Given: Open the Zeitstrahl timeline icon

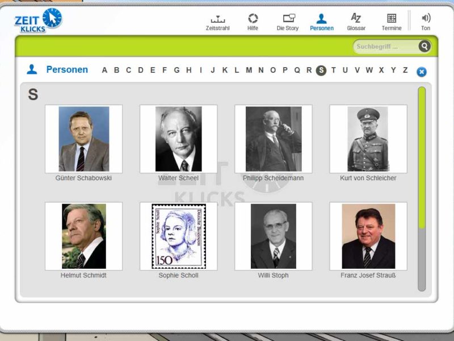Looking at the screenshot, I should tap(218, 19).
